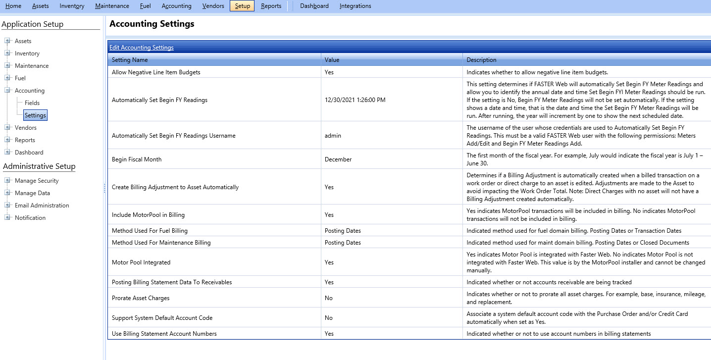
Task: Click Posting Dates value for Fuel Billing
Action: coord(343,230)
